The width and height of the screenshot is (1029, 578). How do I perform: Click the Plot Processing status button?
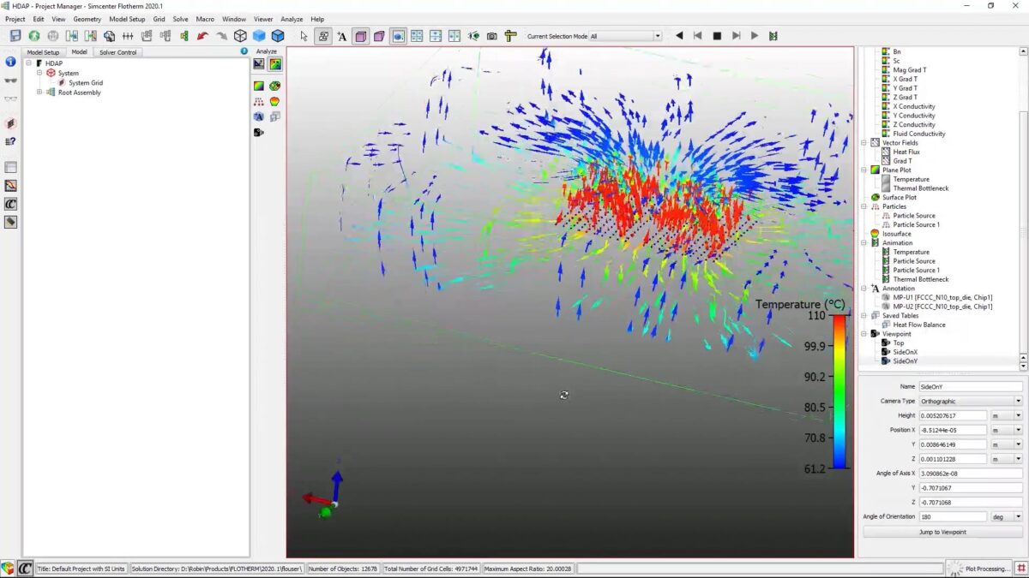pyautogui.click(x=979, y=569)
